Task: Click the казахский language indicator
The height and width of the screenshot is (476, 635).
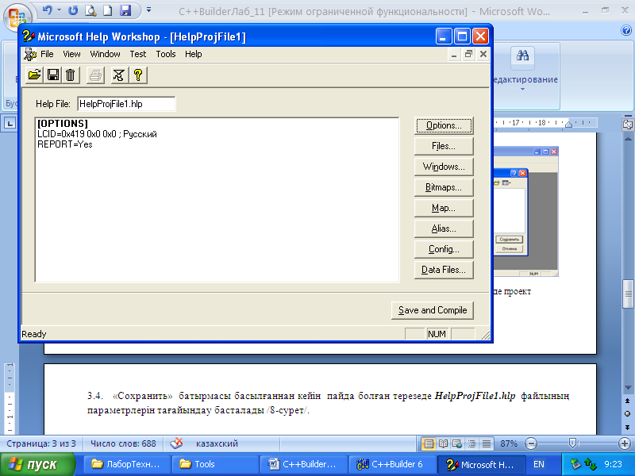Action: [x=217, y=443]
